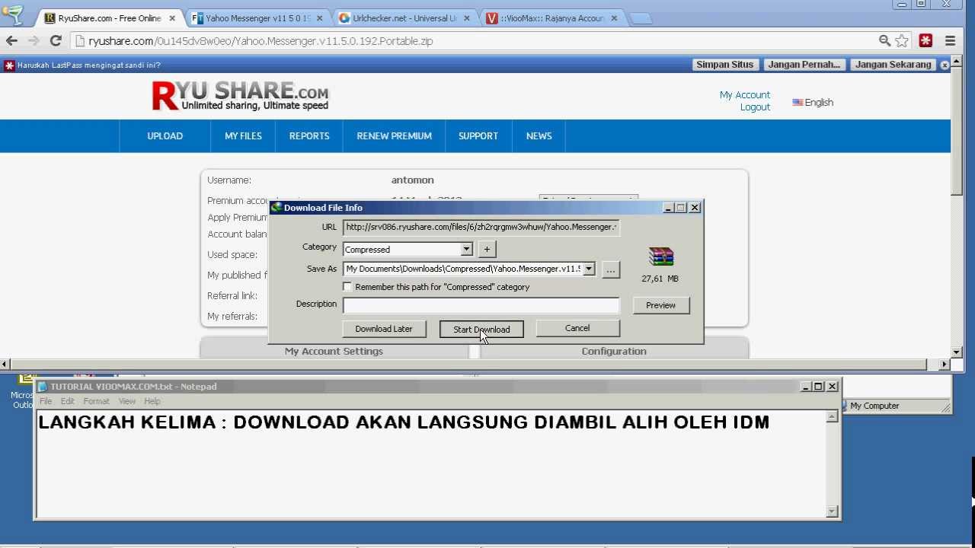The height and width of the screenshot is (548, 975).
Task: Open a new browser tab
Action: click(642, 19)
